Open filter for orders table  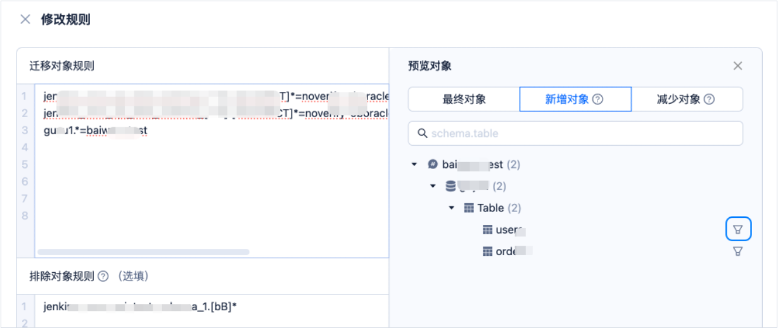pyautogui.click(x=738, y=251)
